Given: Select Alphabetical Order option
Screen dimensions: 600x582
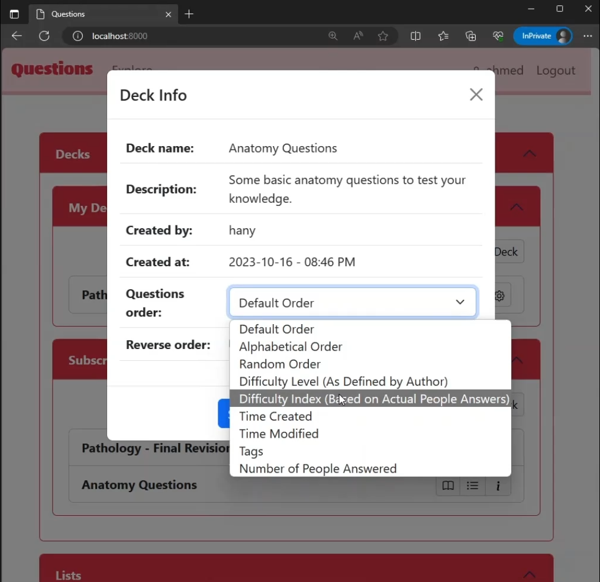Looking at the screenshot, I should [291, 347].
